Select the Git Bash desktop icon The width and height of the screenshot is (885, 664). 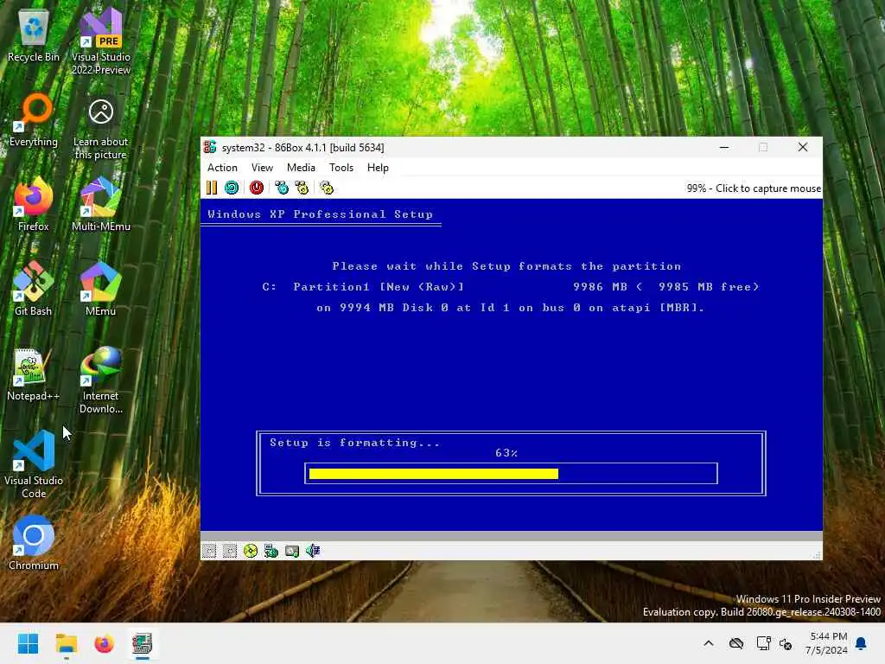[x=34, y=289]
